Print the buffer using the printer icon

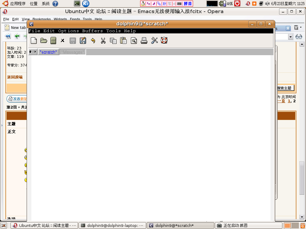click(x=144, y=41)
